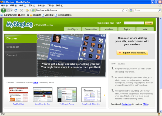The height and width of the screenshot is (116, 162).
Task: Show next featured communities with yellow arrow
Action: pos(104,95)
